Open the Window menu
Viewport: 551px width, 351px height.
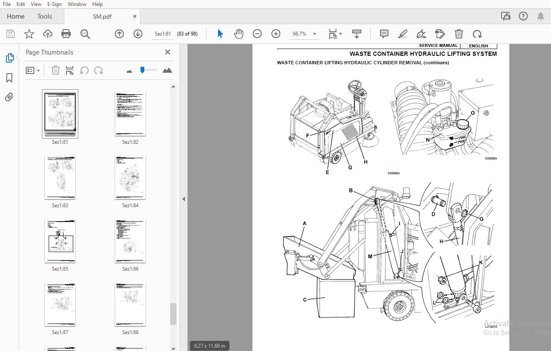(x=77, y=4)
